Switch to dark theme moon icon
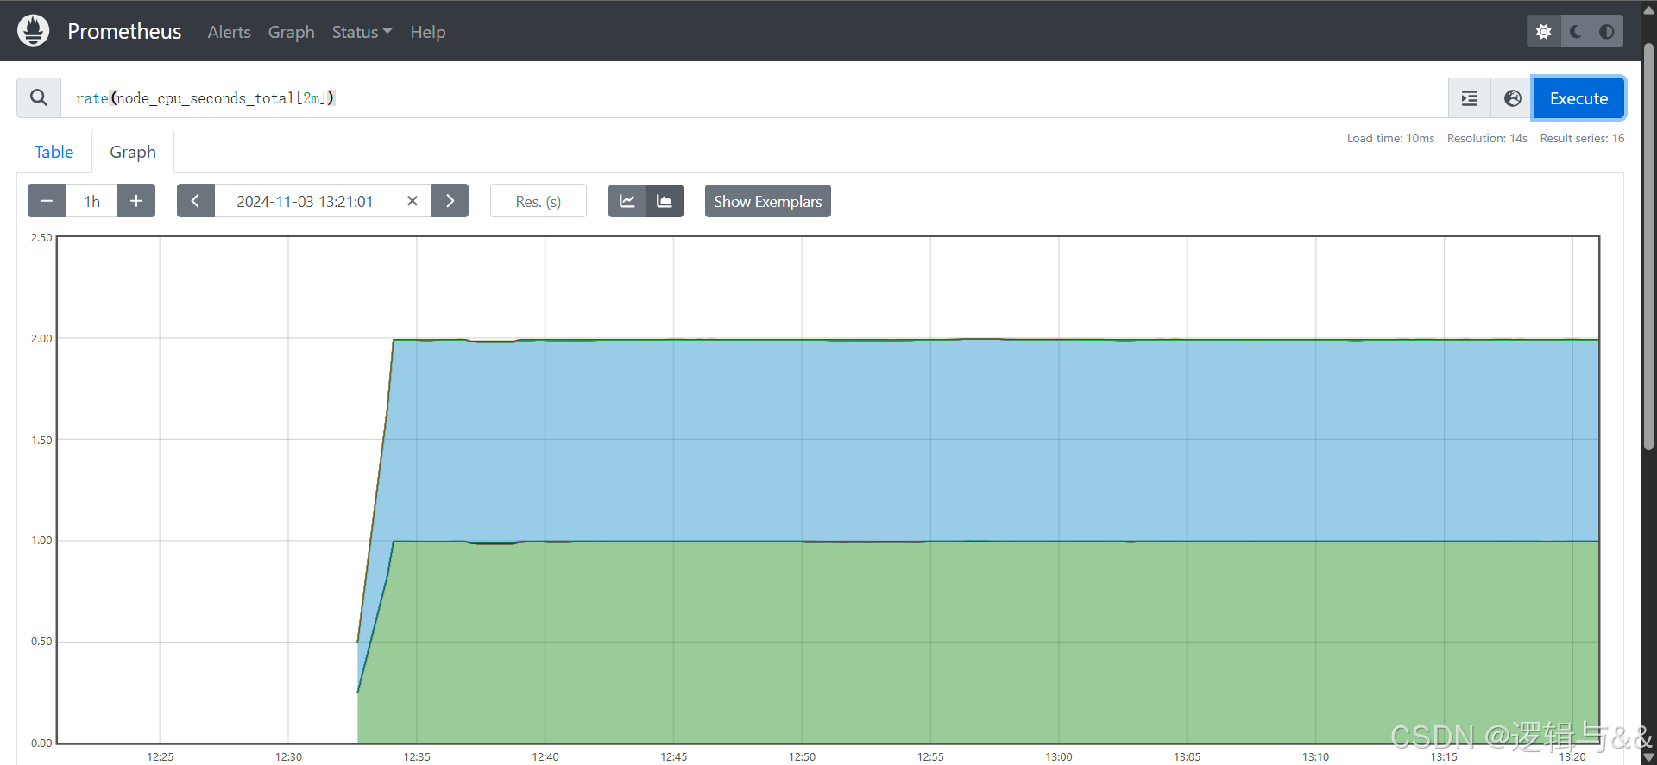 (x=1576, y=31)
